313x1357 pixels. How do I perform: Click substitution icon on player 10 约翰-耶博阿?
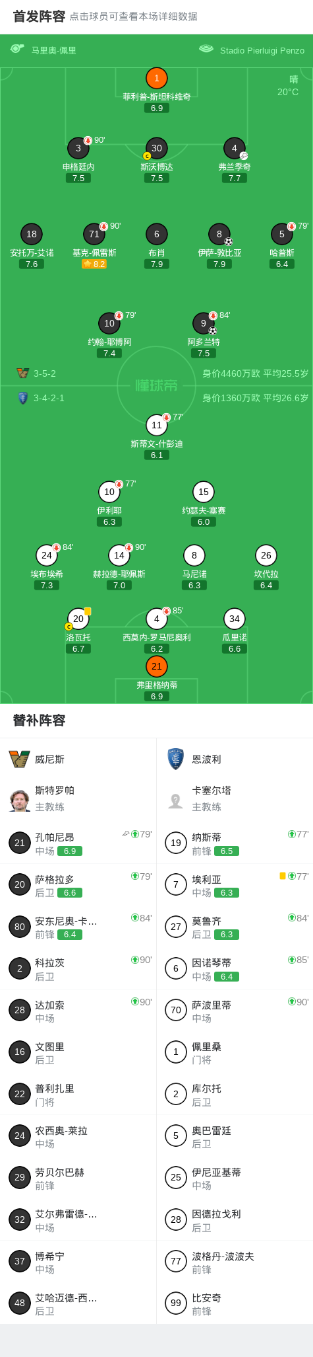coord(119,316)
